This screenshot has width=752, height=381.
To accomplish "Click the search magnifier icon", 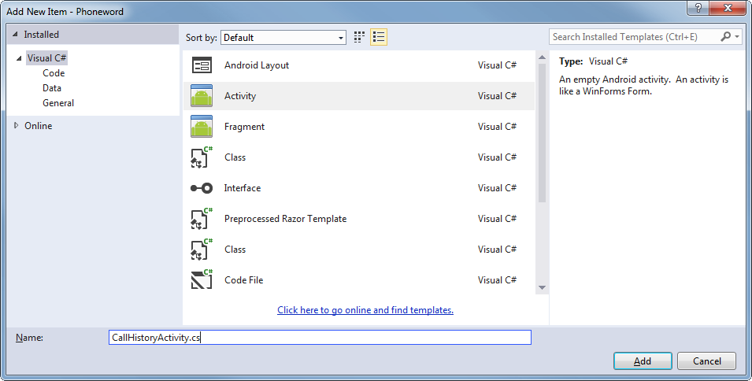I will [726, 36].
